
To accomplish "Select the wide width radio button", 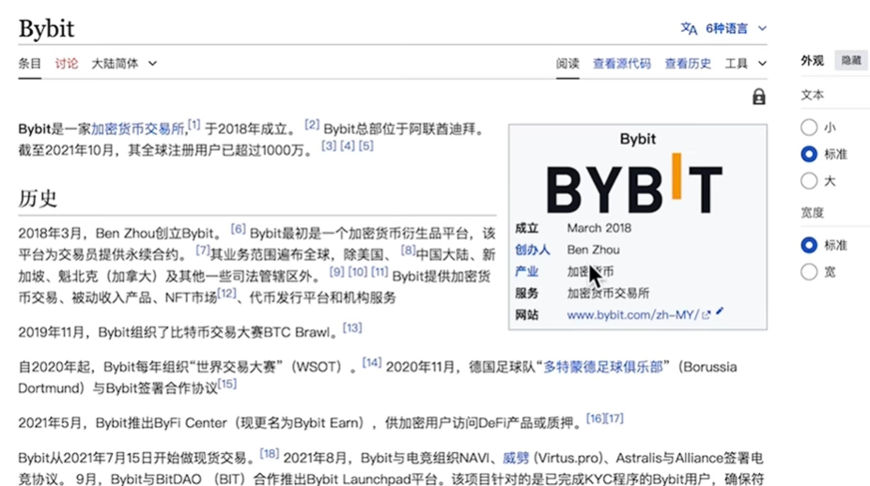I will pyautogui.click(x=809, y=271).
